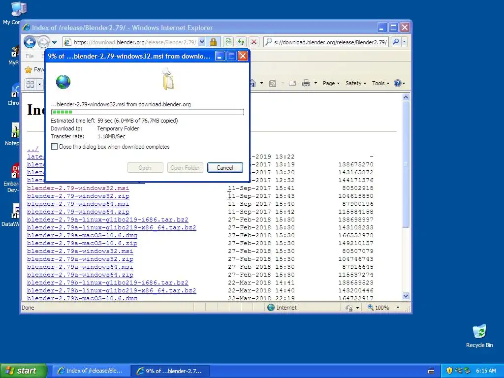The height and width of the screenshot is (378, 504).
Task: Open the search provider dropdown arrow
Action: tap(405, 42)
